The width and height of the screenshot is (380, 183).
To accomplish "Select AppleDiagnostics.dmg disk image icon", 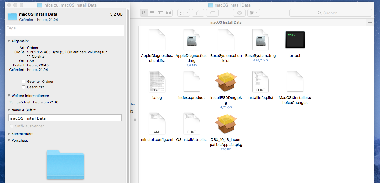I will coord(191,40).
